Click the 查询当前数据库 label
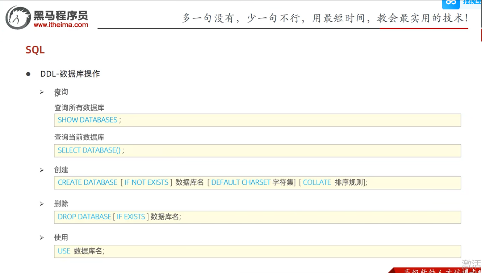This screenshot has height=273, width=482. click(79, 137)
